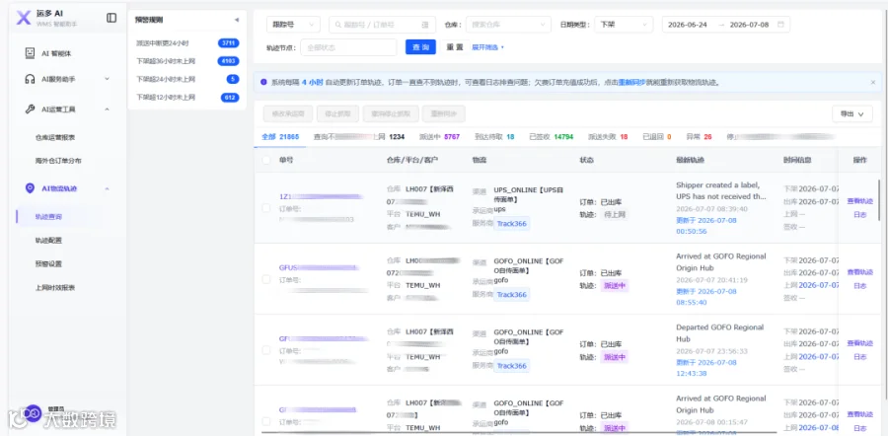Click the 4103 badge in alert rules
This screenshot has height=436, width=888.
[x=228, y=61]
